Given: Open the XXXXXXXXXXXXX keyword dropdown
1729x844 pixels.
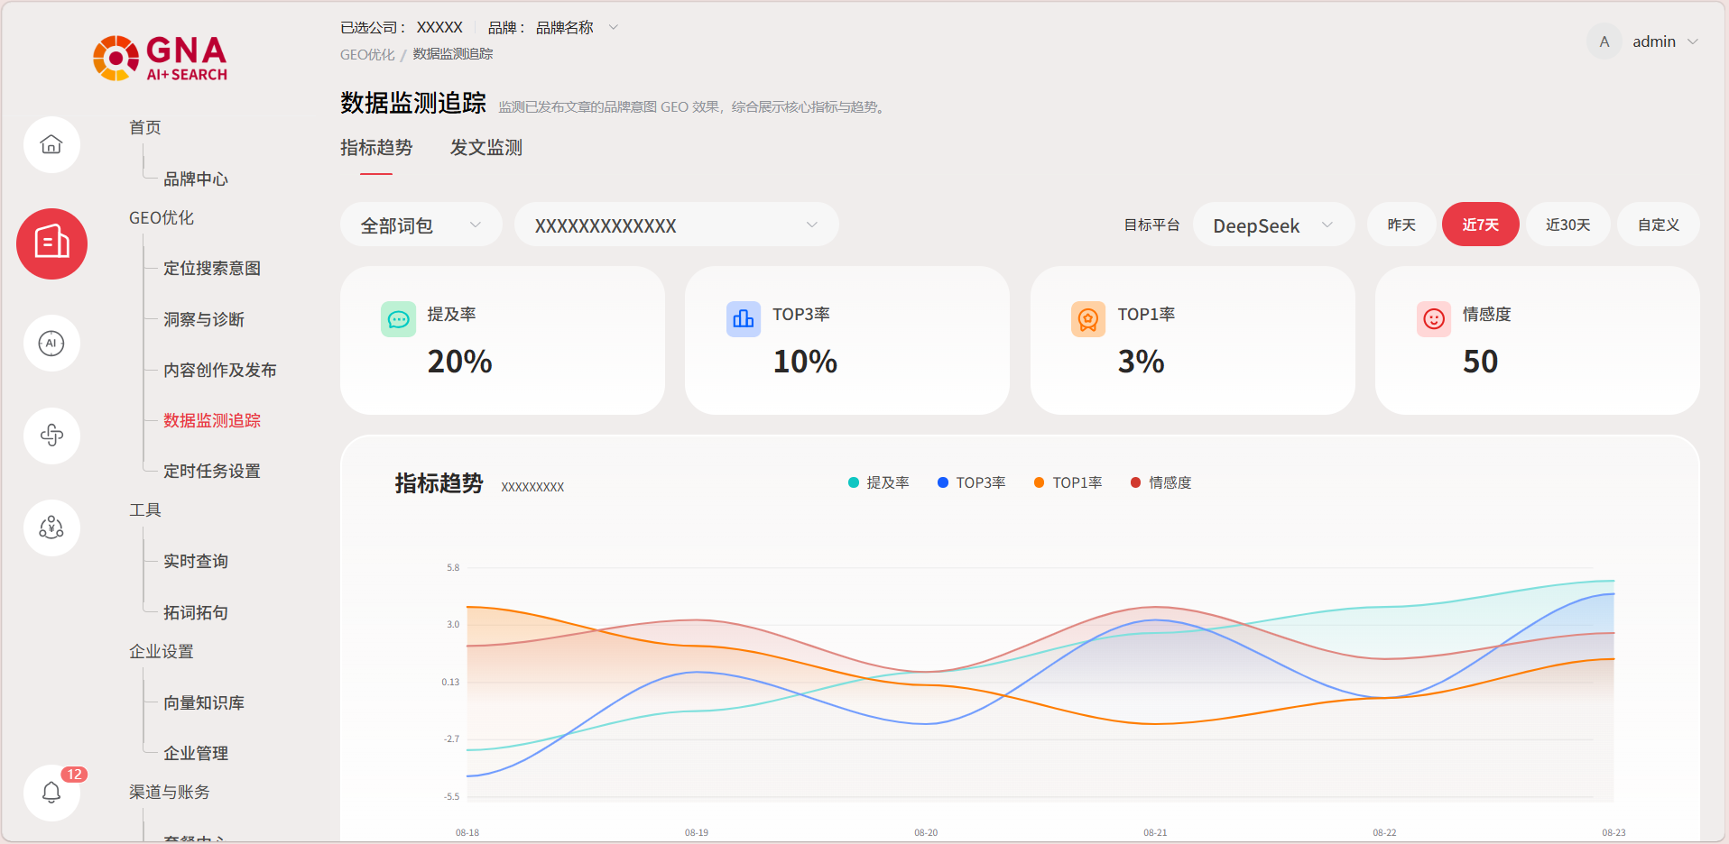Looking at the screenshot, I should point(676,225).
